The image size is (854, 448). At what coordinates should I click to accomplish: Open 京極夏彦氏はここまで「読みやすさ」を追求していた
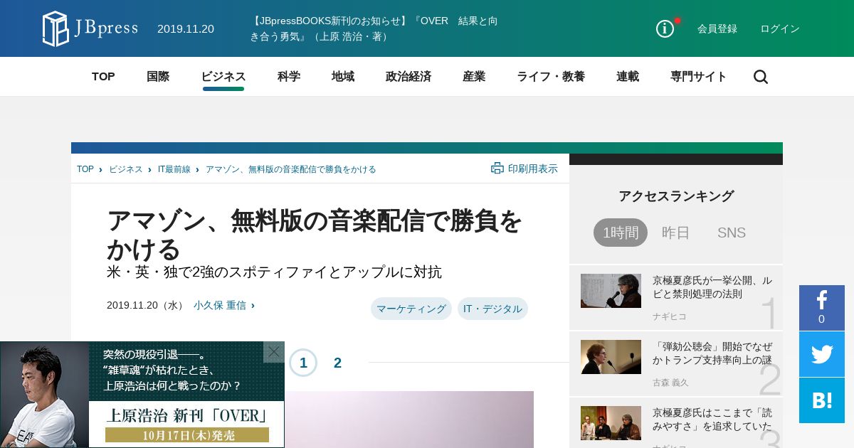(x=712, y=420)
